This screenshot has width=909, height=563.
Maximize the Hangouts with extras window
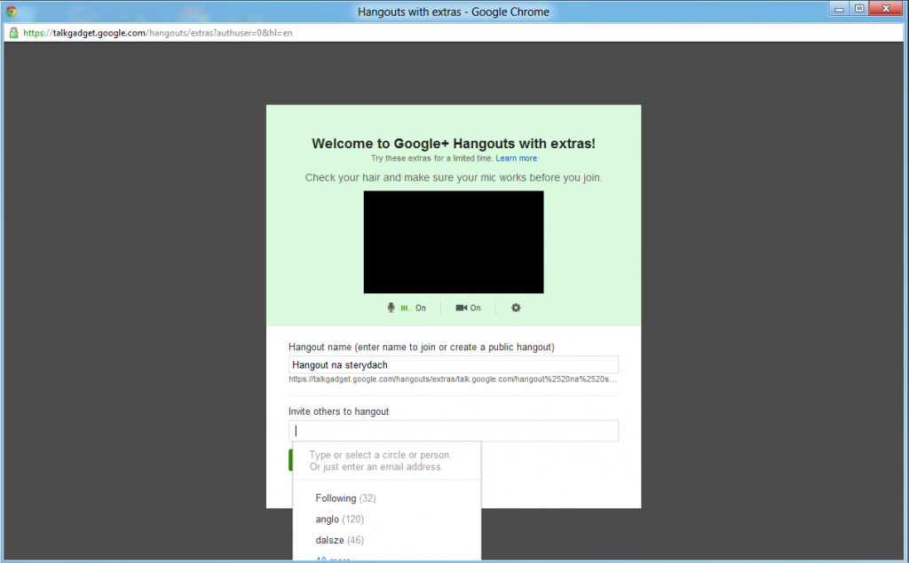coord(859,8)
